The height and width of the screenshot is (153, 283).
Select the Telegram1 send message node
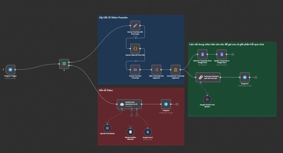244,77
